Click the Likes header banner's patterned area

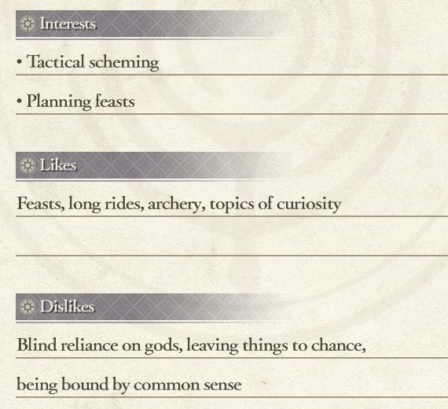[154, 165]
